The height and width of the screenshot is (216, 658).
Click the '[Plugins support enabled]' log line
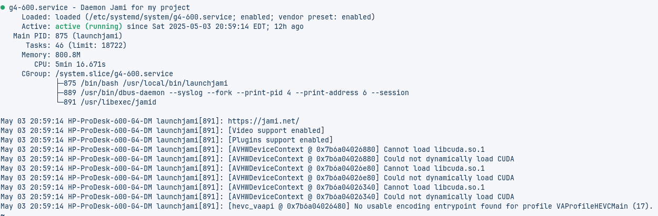[x=281, y=140]
